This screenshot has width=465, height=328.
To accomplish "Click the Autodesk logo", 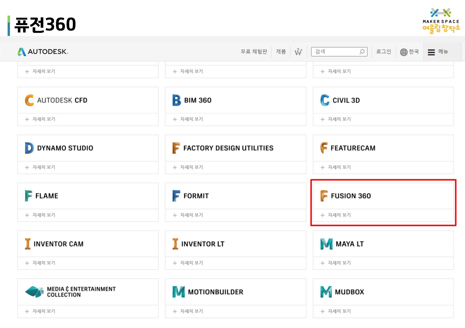I will tap(43, 52).
